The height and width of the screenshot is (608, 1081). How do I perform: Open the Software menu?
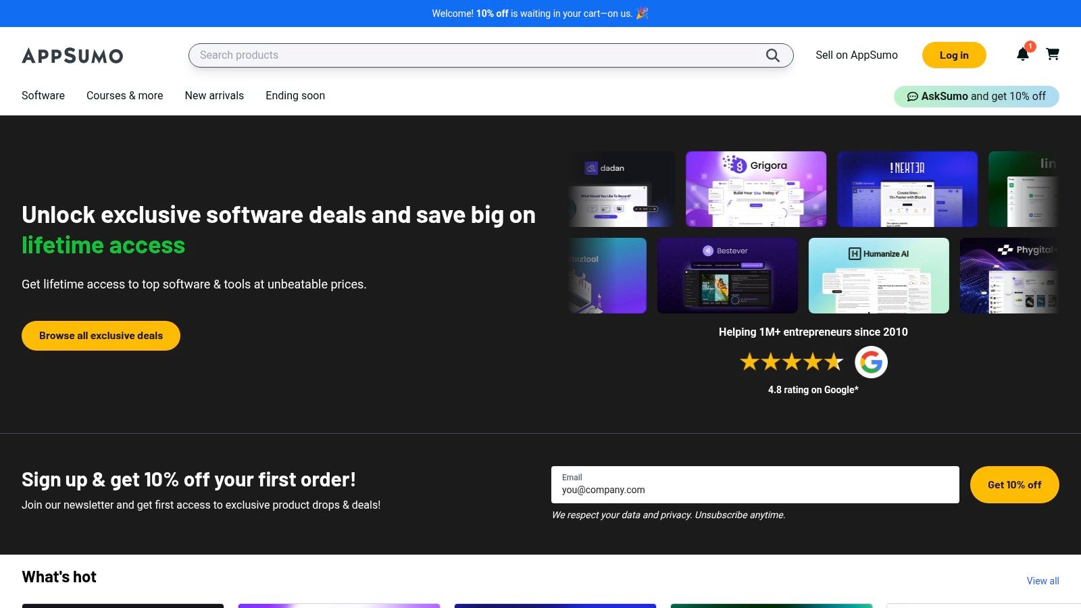[43, 95]
